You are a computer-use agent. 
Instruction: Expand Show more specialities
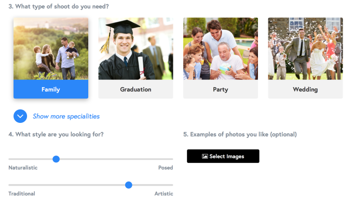[66, 116]
